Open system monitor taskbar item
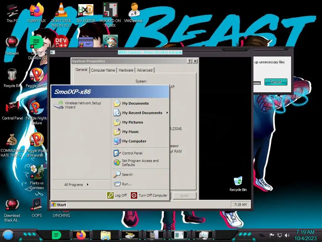 204,235
